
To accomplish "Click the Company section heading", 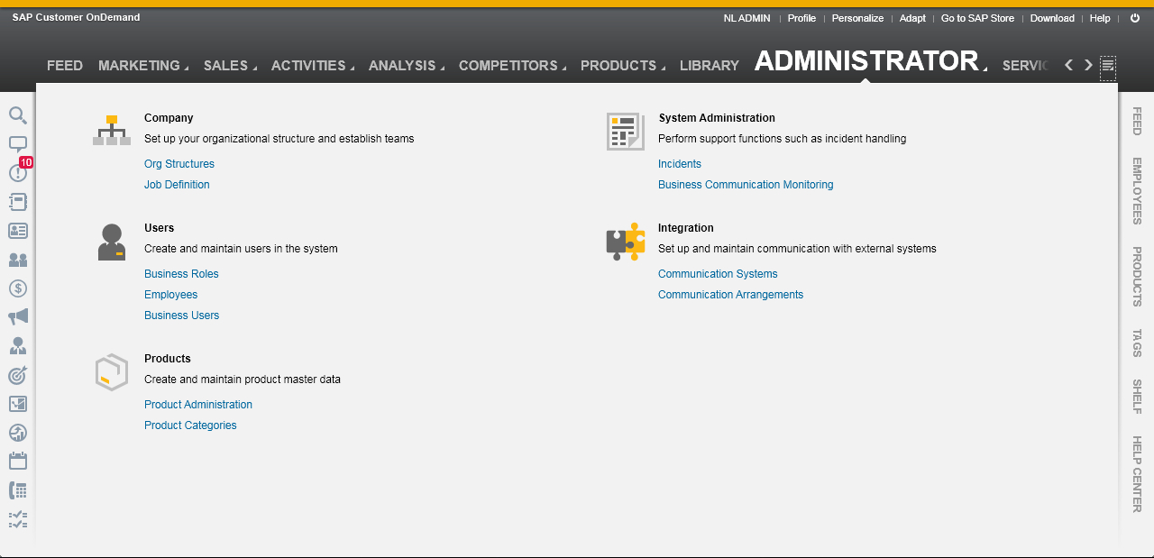I will pyautogui.click(x=169, y=118).
